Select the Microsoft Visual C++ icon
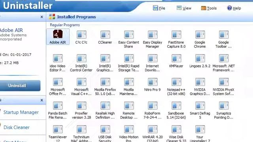Screen dimensions: 253x142 point(81,82)
